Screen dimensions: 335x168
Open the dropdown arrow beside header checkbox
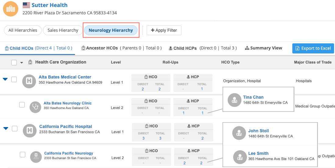coord(22,63)
